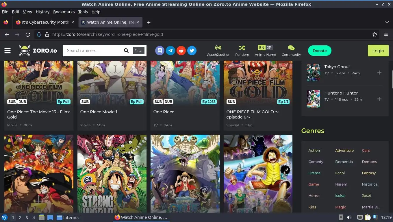Viewport: 393px width, 222px height.
Task: Open the Bookmarks menu
Action: tap(64, 12)
